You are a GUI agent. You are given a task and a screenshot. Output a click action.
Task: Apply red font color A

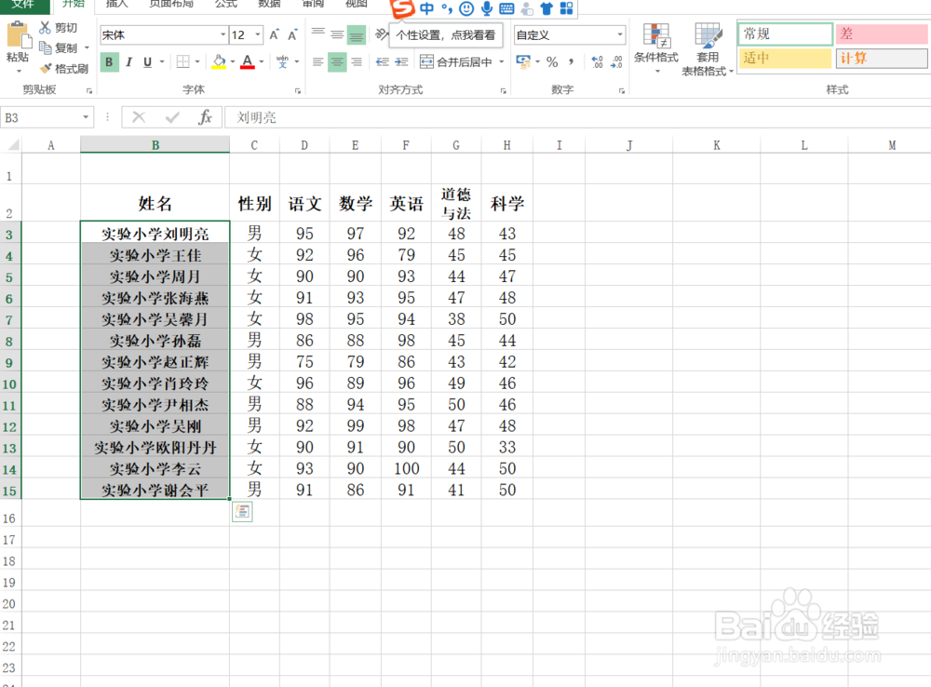(248, 61)
